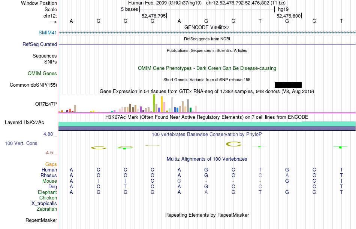Click the black dbSNP variant block
Viewport: 356px width, 229px height.
pyautogui.click(x=288, y=85)
